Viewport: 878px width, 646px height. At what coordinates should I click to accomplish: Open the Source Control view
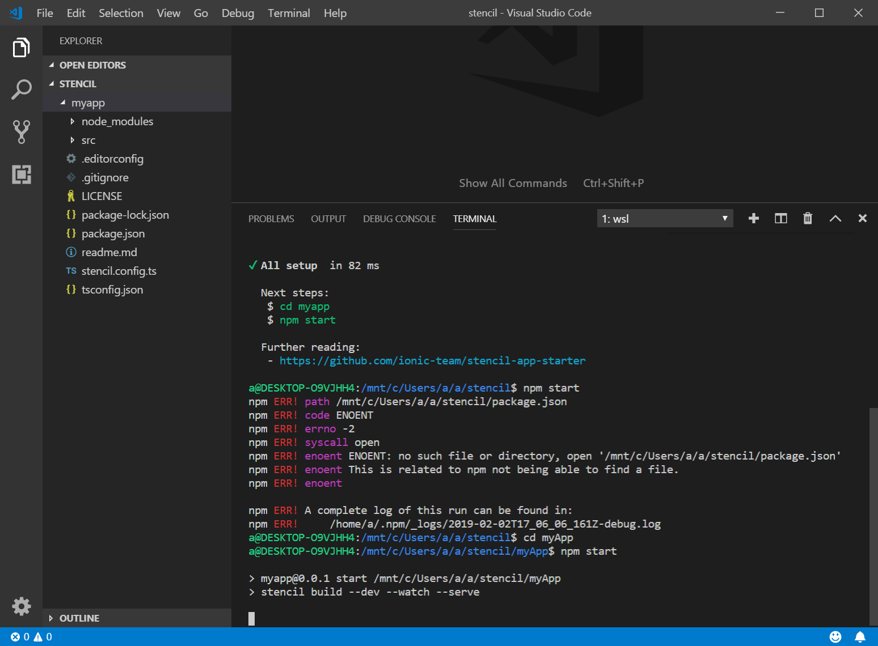(x=21, y=132)
